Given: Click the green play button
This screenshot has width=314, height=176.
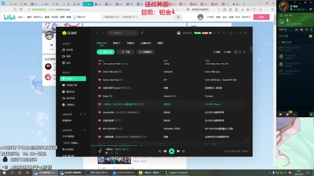Looking at the screenshot, I should point(172,151).
